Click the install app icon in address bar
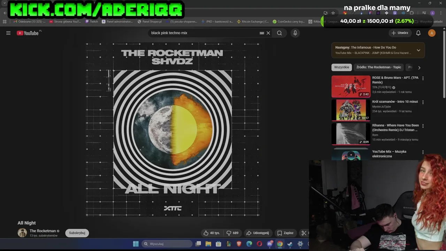 325,13
